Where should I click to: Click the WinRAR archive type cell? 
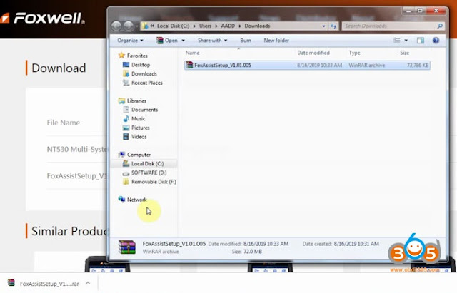pyautogui.click(x=366, y=65)
